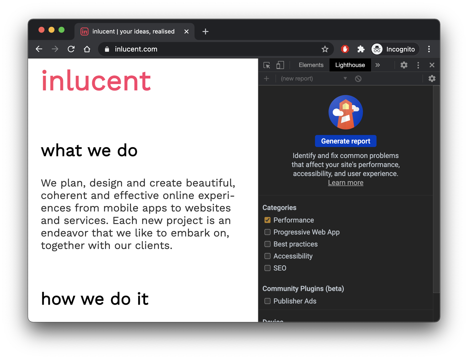468x359 pixels.
Task: Expand more DevTools tabs chevron
Action: 377,65
